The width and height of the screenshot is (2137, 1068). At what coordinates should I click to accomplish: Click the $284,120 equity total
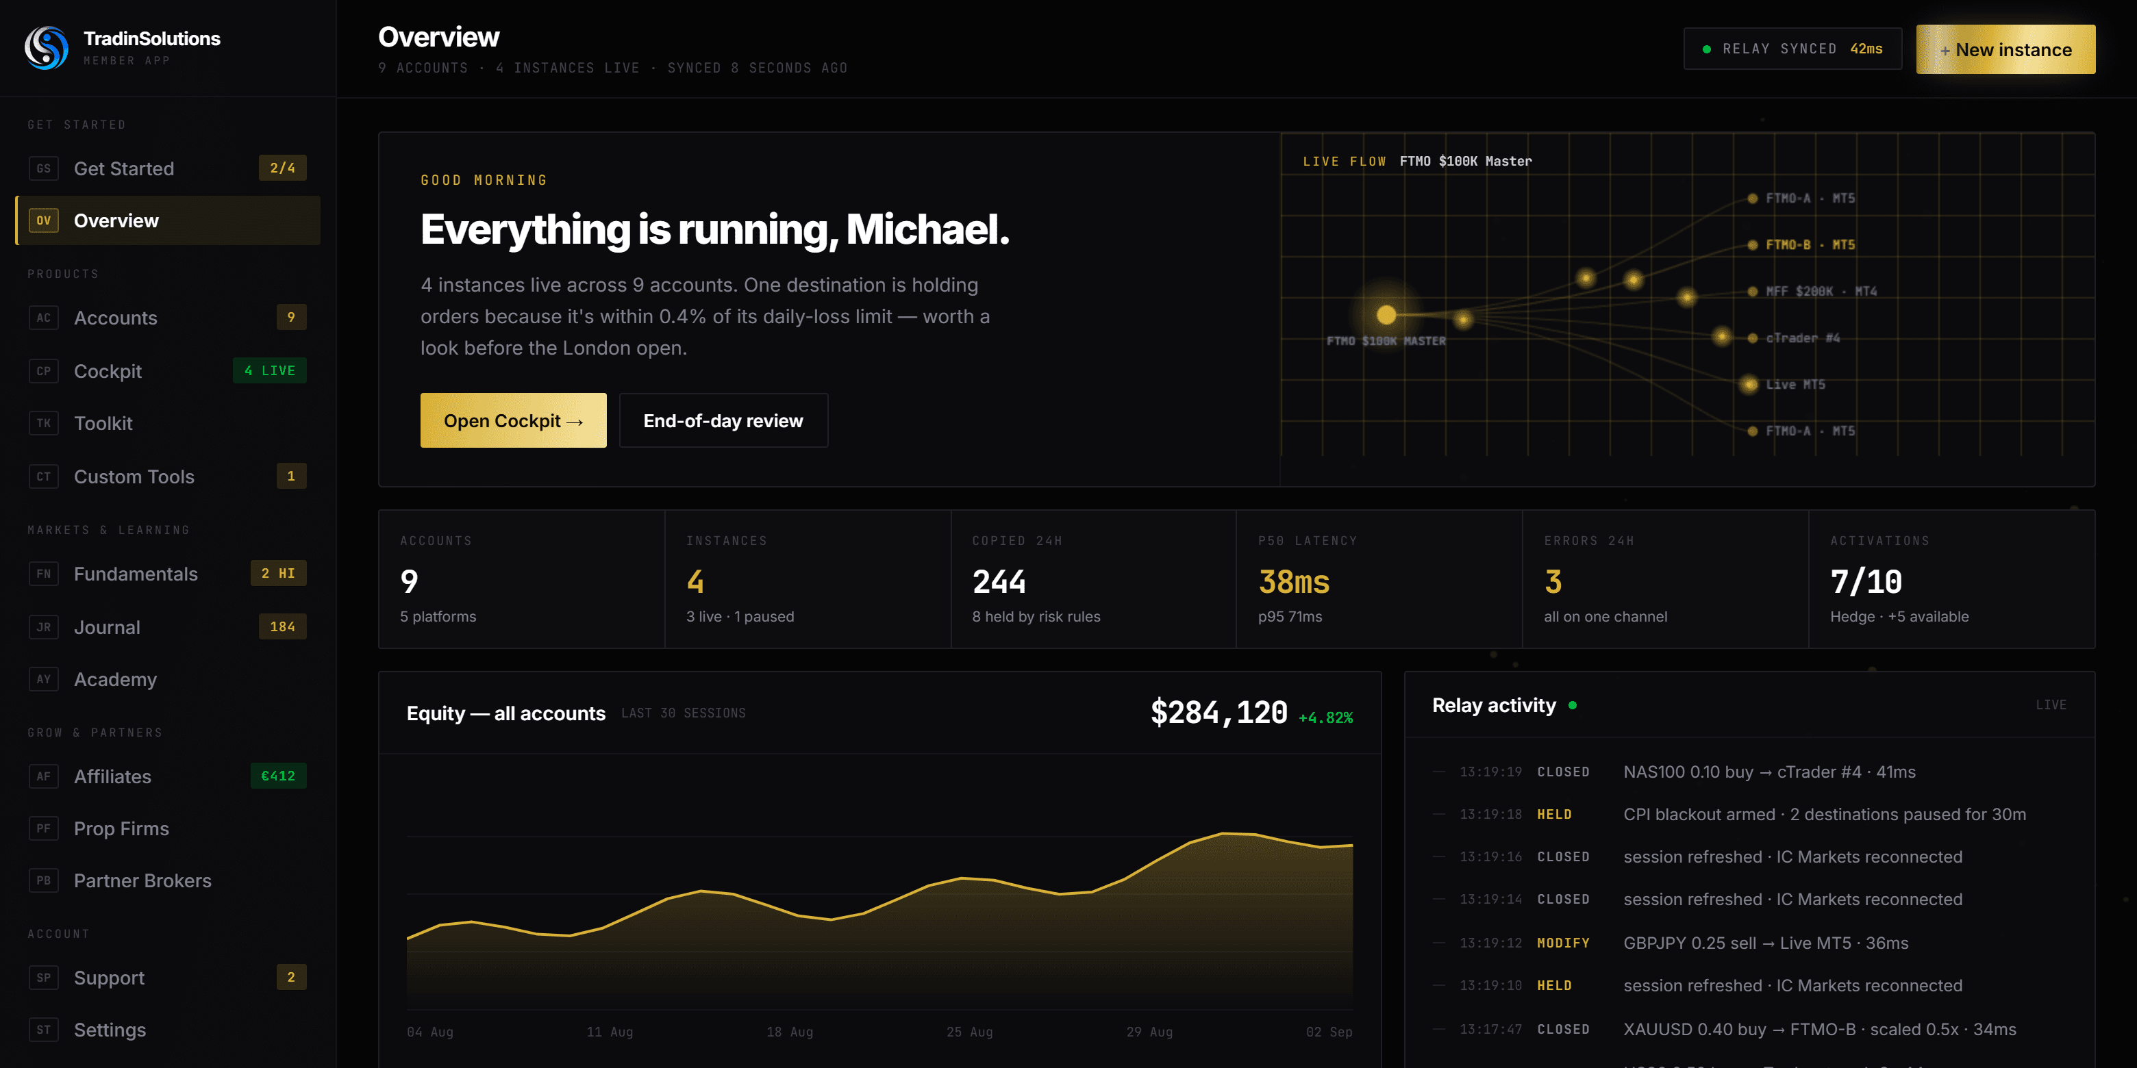click(x=1219, y=712)
